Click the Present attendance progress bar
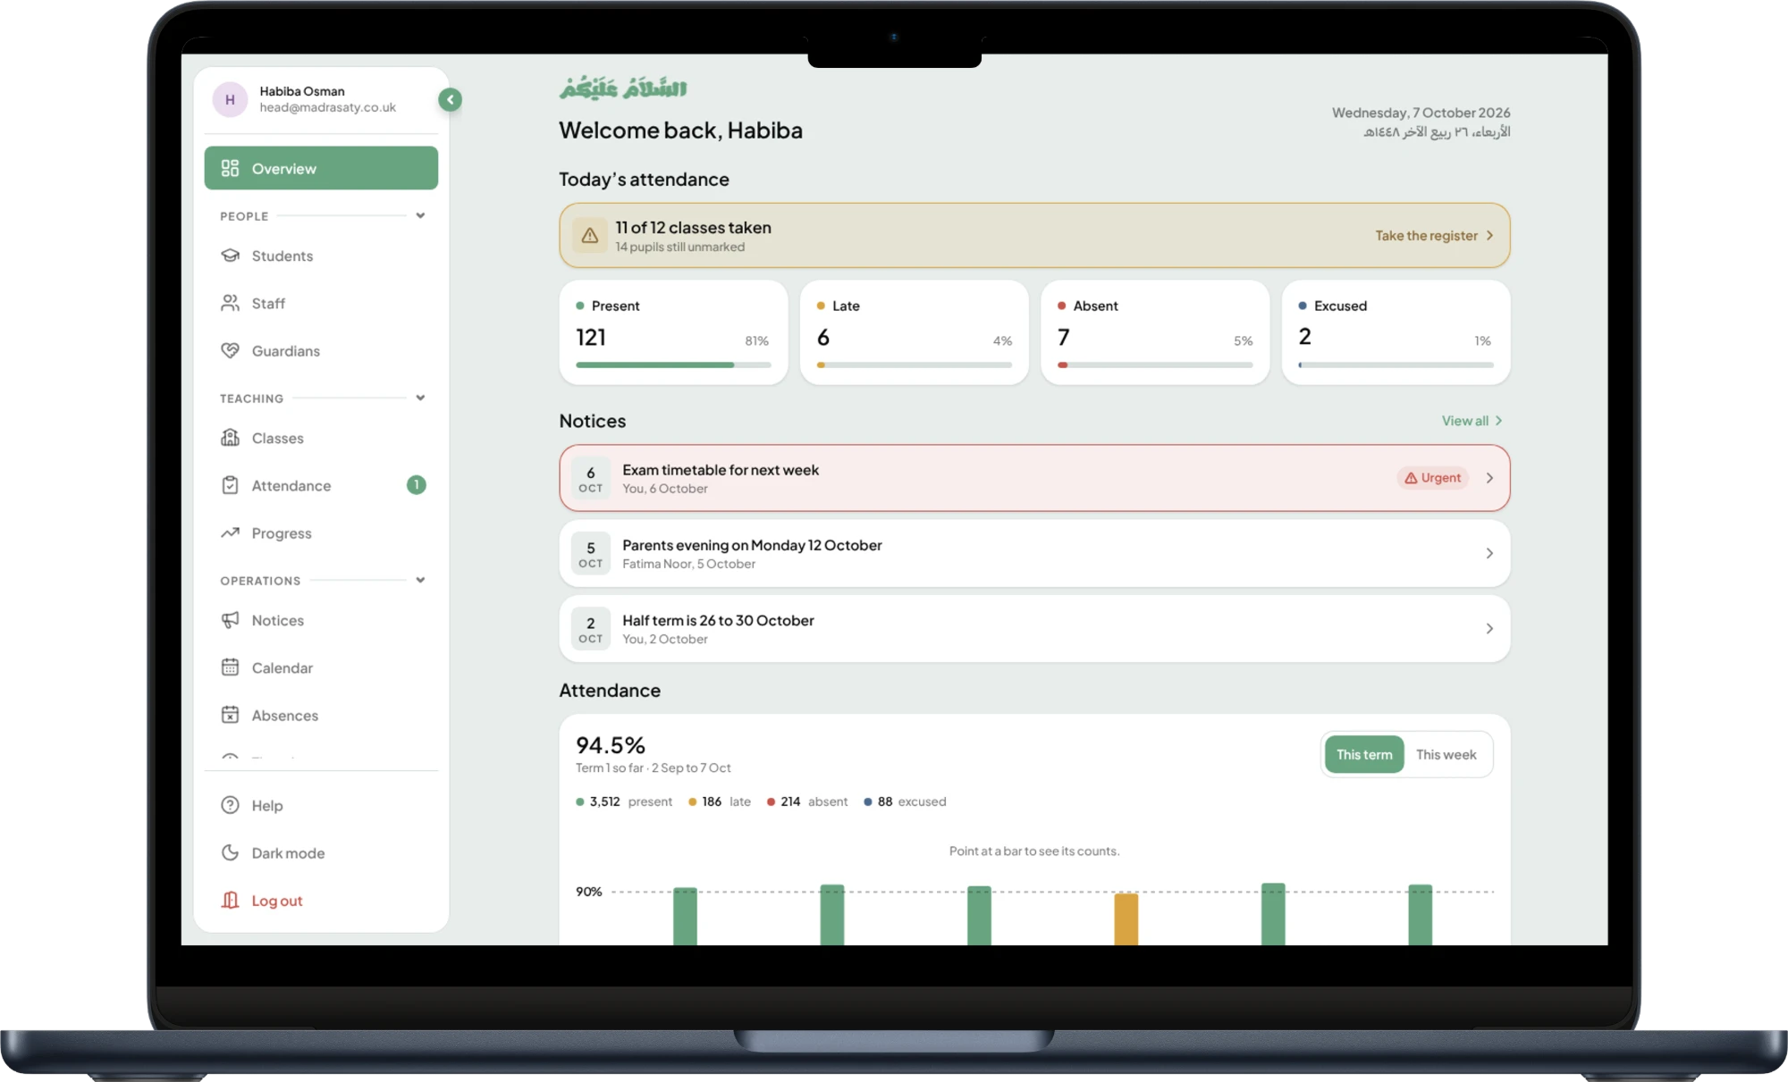1788x1082 pixels. pos(673,365)
